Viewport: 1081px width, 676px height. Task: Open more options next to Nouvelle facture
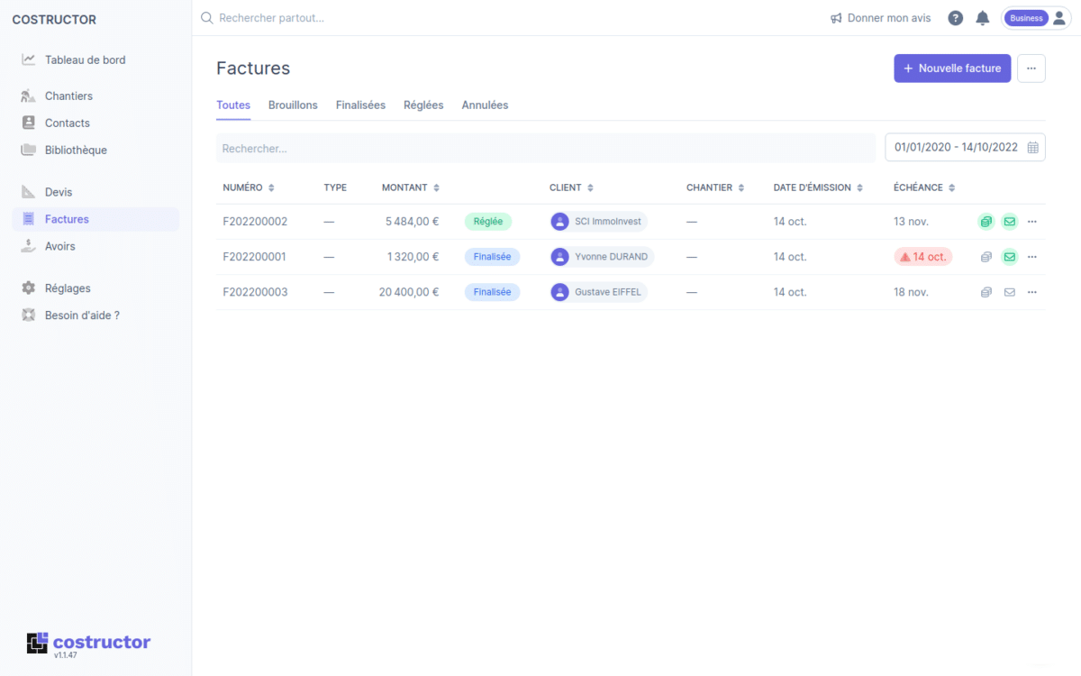pyautogui.click(x=1031, y=69)
